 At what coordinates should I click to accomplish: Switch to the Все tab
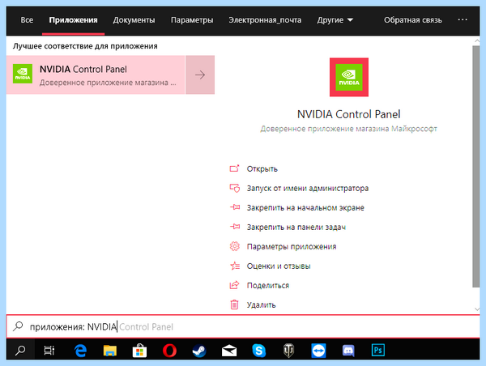click(x=27, y=20)
